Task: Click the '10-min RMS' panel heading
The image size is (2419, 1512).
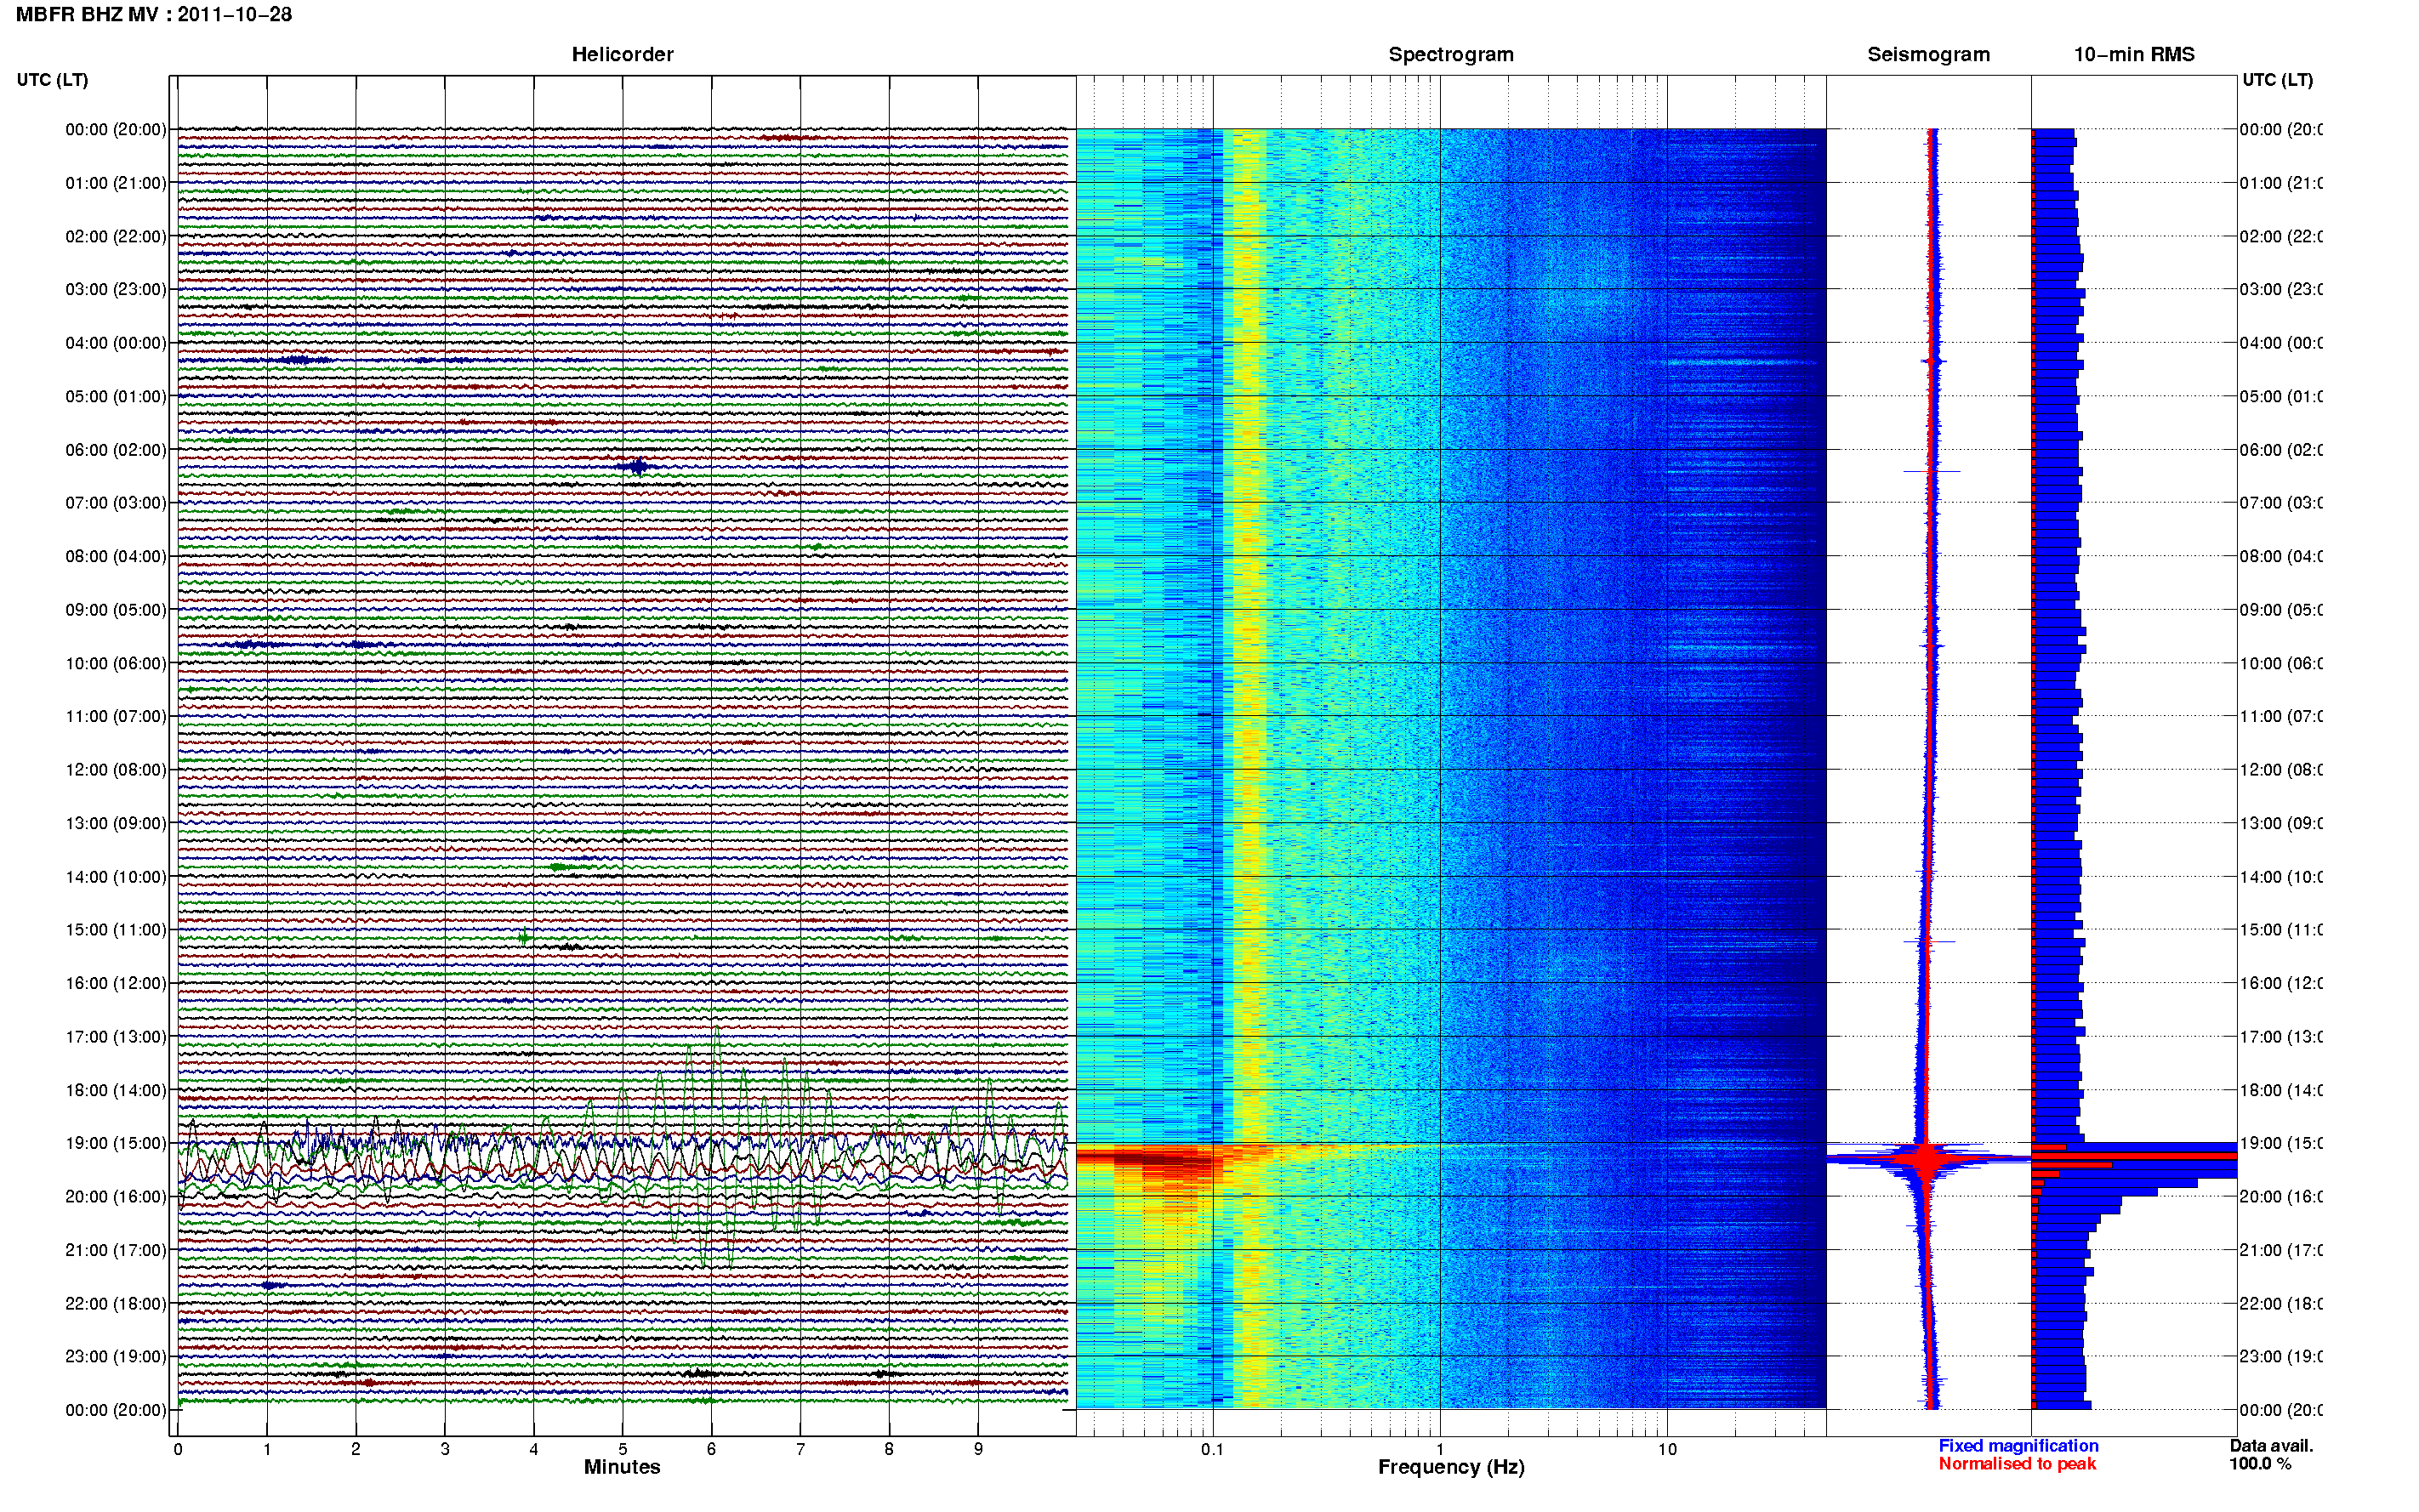Action: pos(2133,55)
